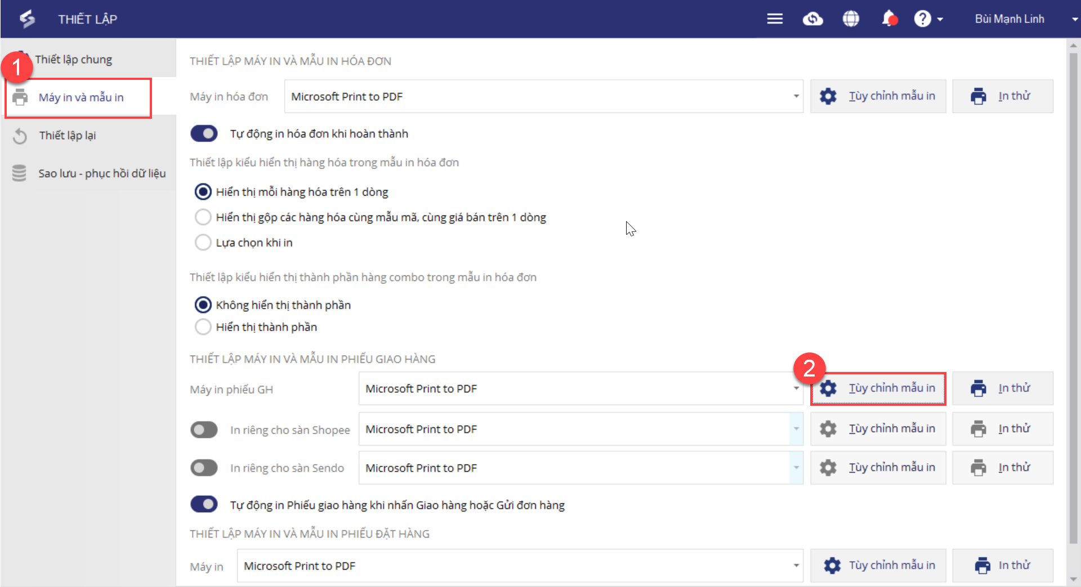The image size is (1081, 587).
Task: Click printer icon in Sendo row
Action: click(x=979, y=468)
